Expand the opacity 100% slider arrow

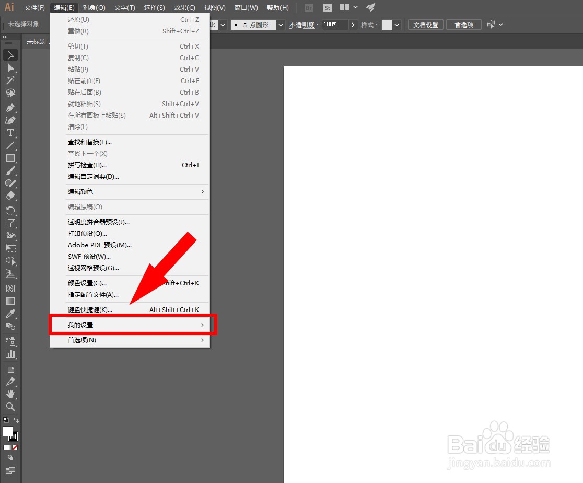point(353,25)
